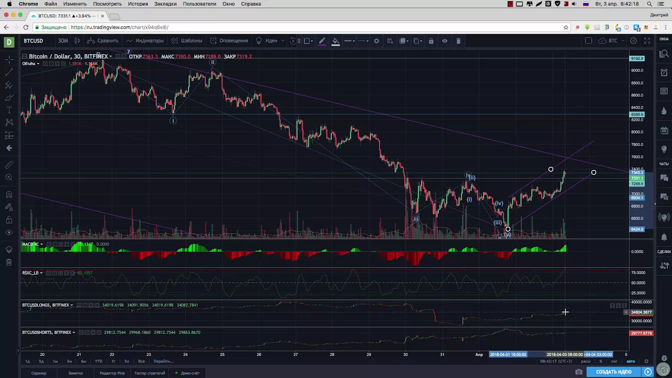
Task: Click the back arrow in left toolbar
Action: tap(9, 148)
